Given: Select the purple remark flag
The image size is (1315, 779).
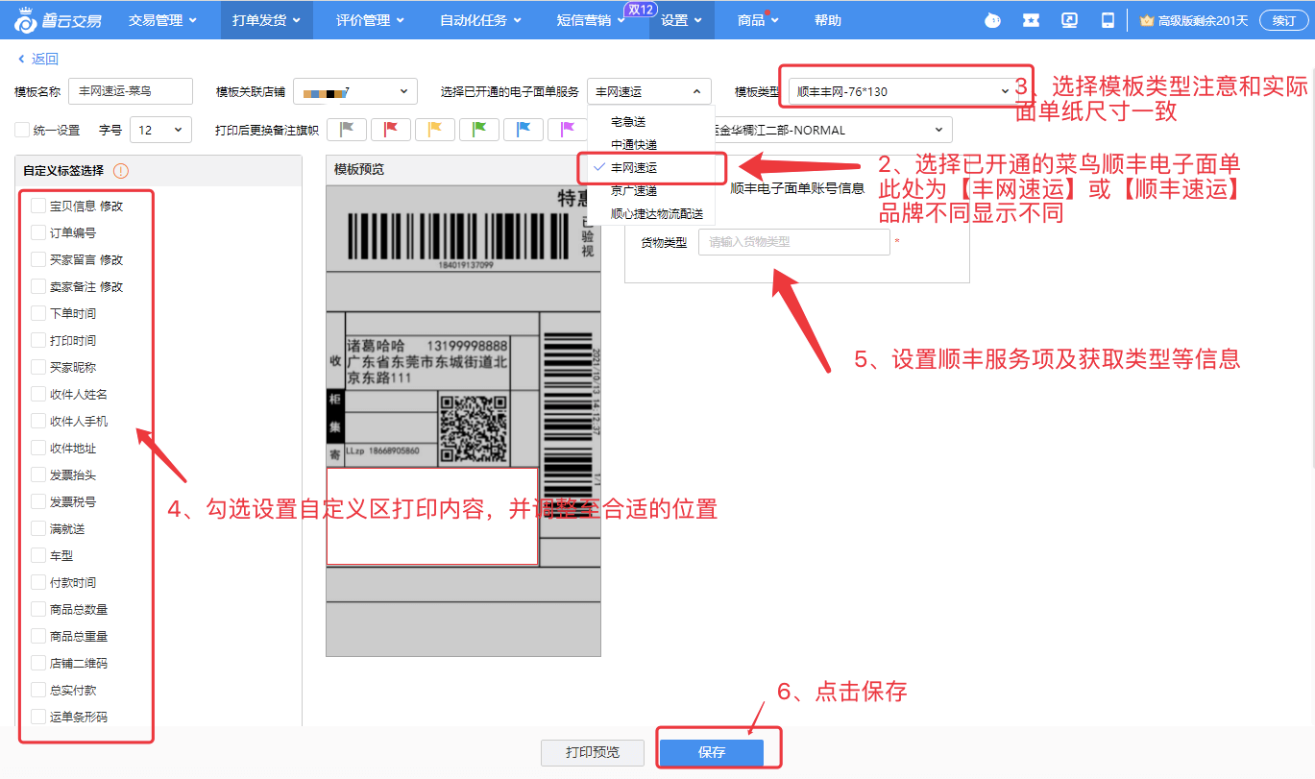Looking at the screenshot, I should pos(567,130).
